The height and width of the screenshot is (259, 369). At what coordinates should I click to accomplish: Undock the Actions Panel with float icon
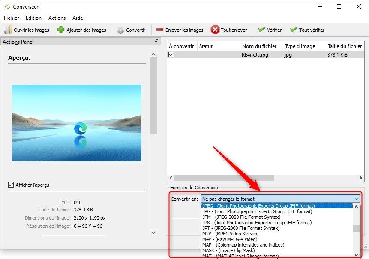156,42
